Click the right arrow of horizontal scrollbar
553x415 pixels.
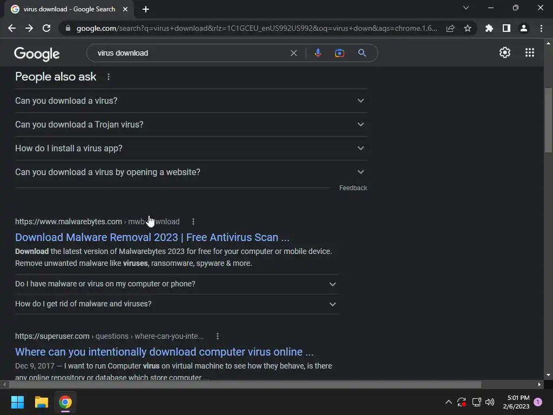(539, 384)
